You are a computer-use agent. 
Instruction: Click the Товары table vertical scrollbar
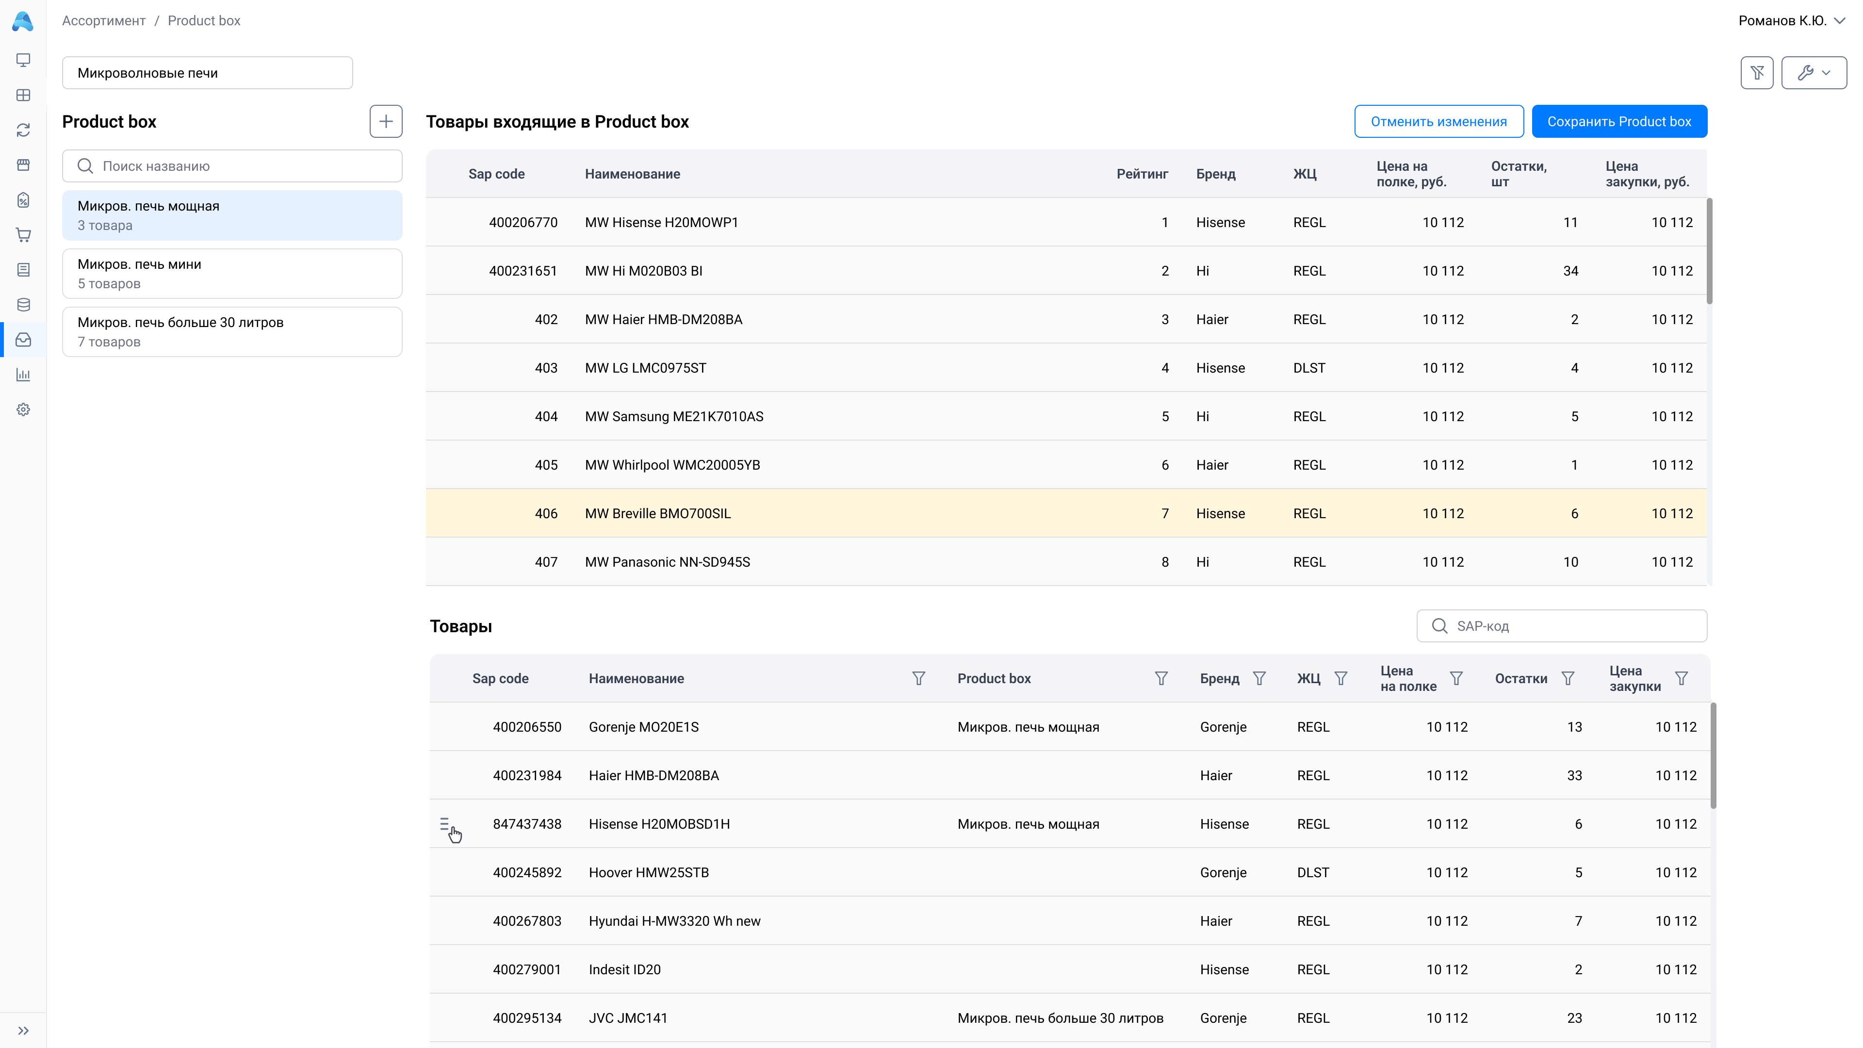click(1713, 755)
